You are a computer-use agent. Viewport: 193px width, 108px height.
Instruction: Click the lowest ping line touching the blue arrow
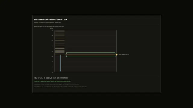click(60, 55)
